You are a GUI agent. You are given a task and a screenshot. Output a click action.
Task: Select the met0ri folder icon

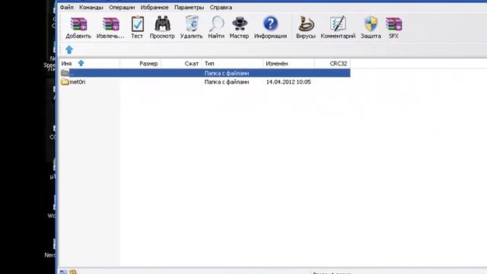(65, 81)
